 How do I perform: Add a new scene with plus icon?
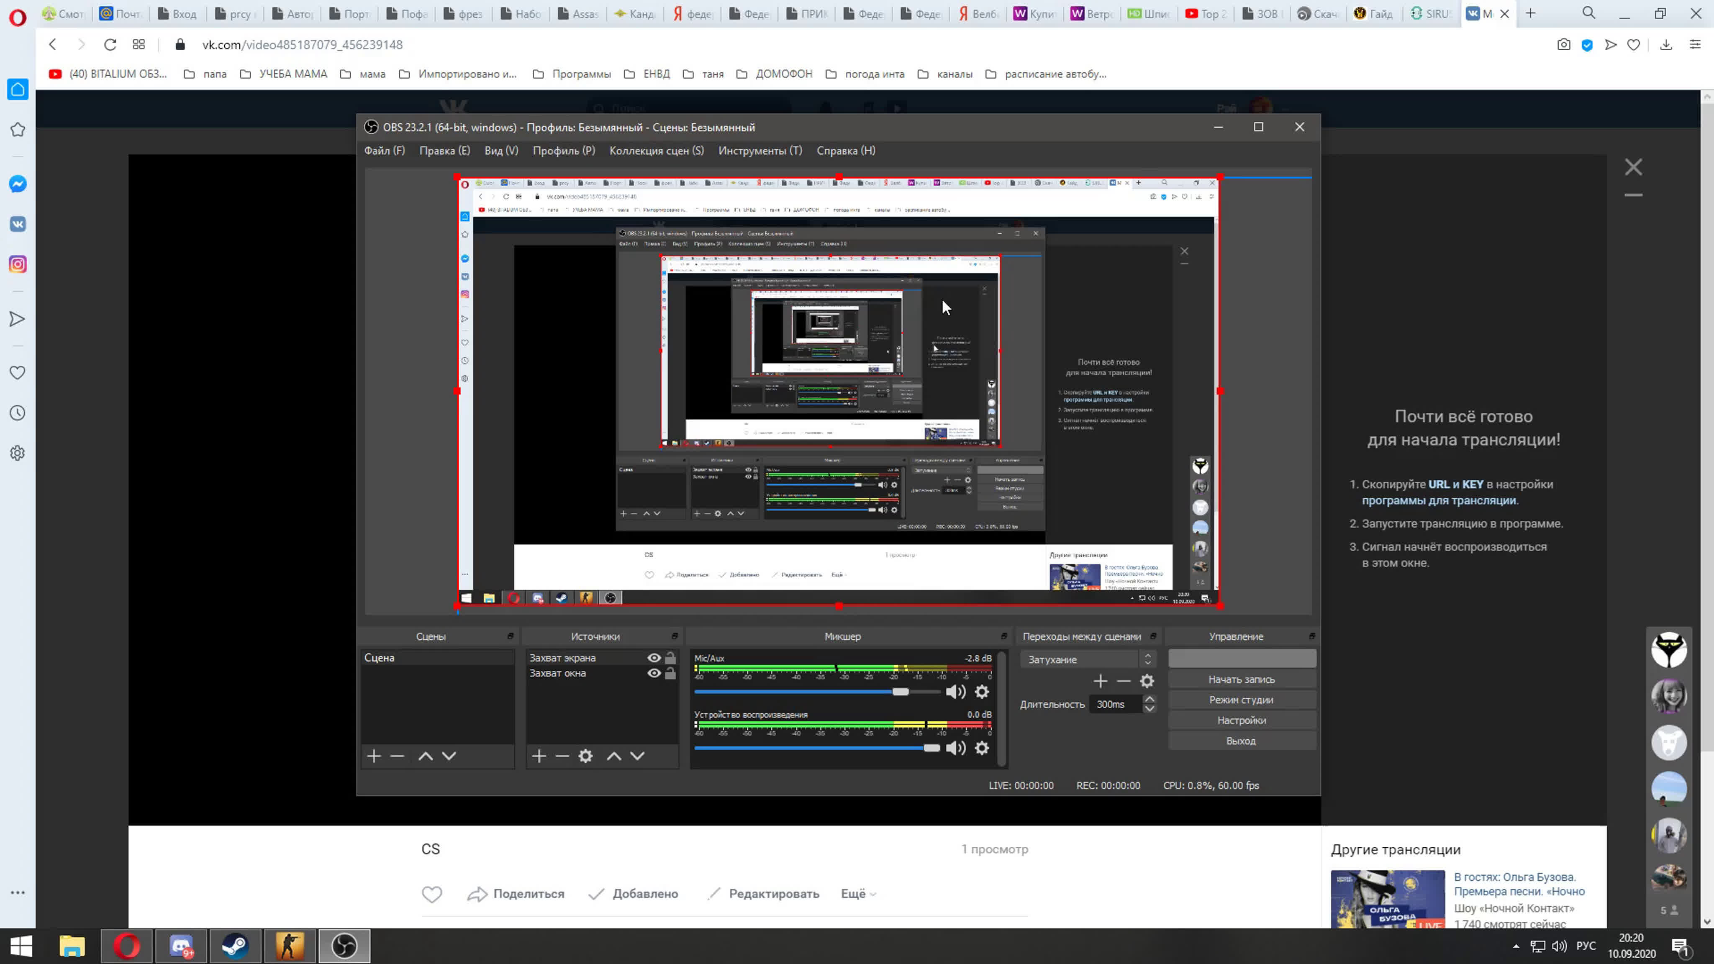click(374, 756)
